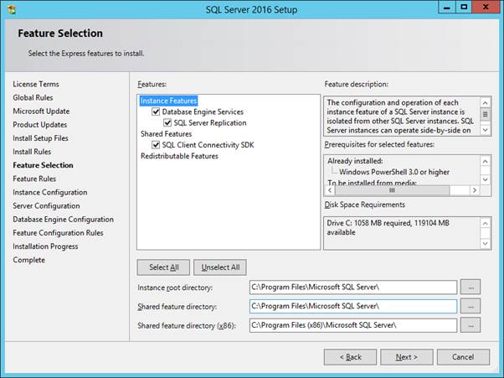Close the SQL Server 2016 Setup window

pos(486,8)
